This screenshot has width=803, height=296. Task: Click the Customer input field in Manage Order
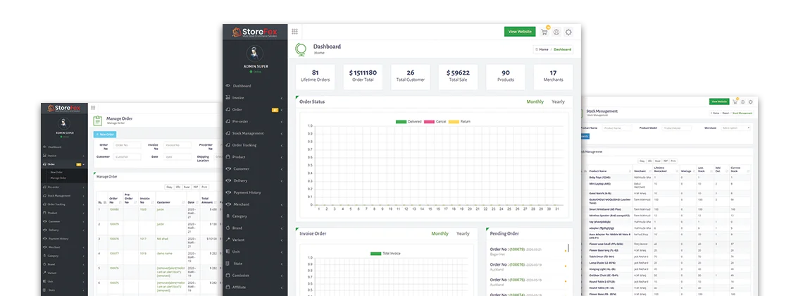127,156
